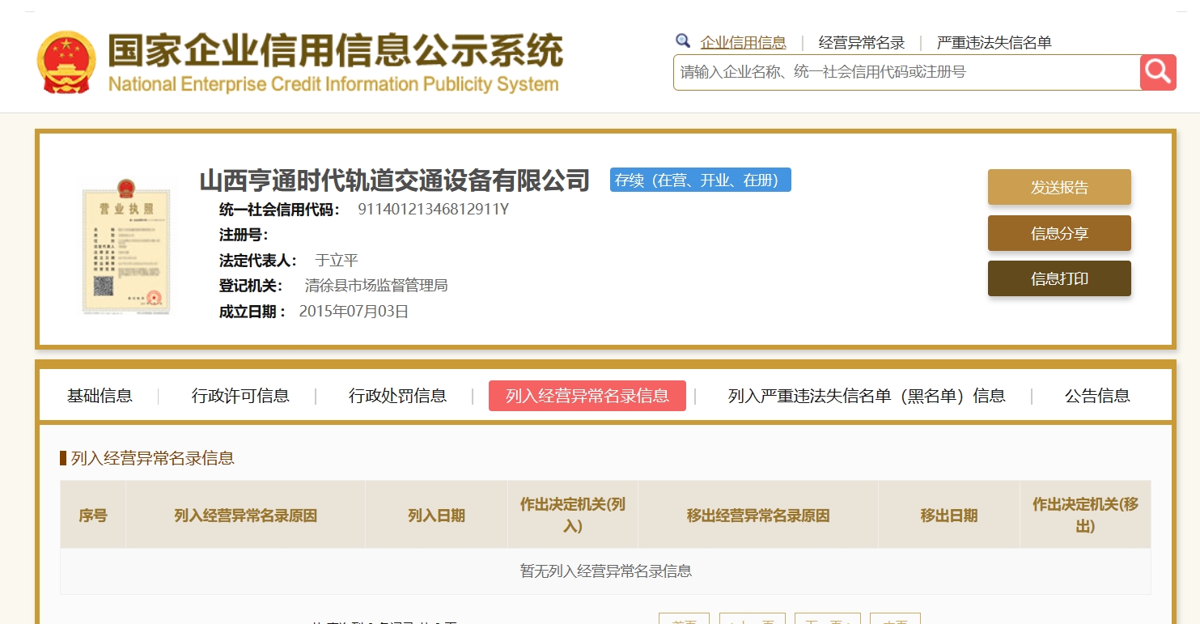Click the 注册号 label

(x=244, y=235)
